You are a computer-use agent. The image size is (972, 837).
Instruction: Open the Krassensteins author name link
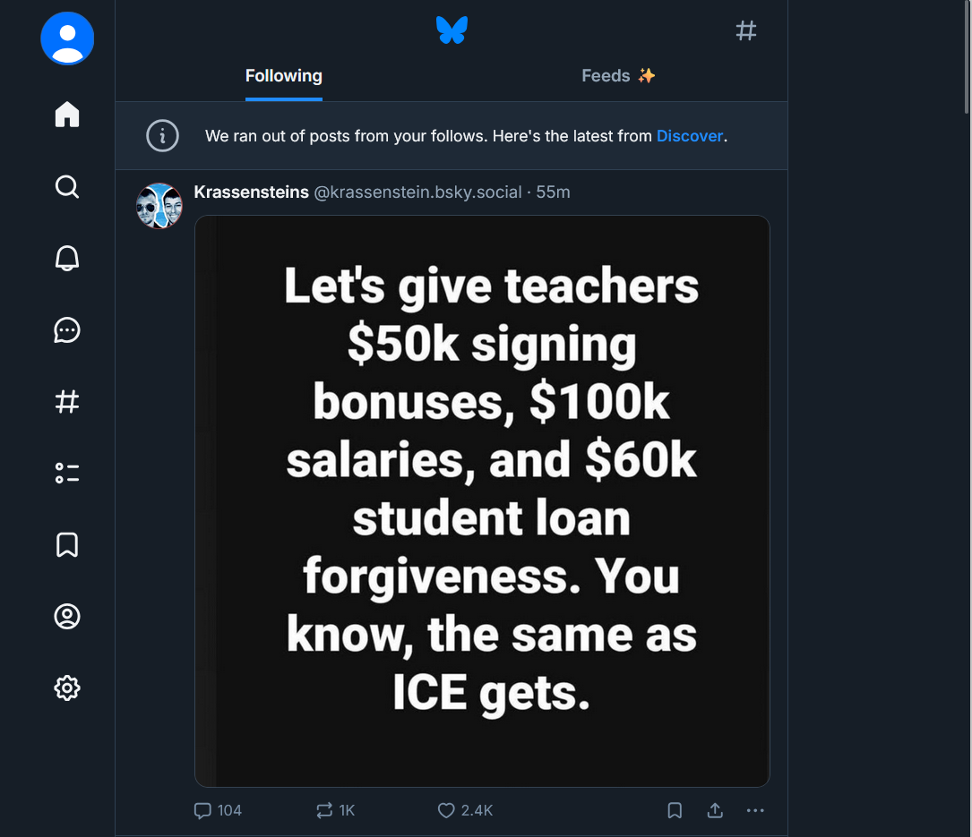pos(251,192)
